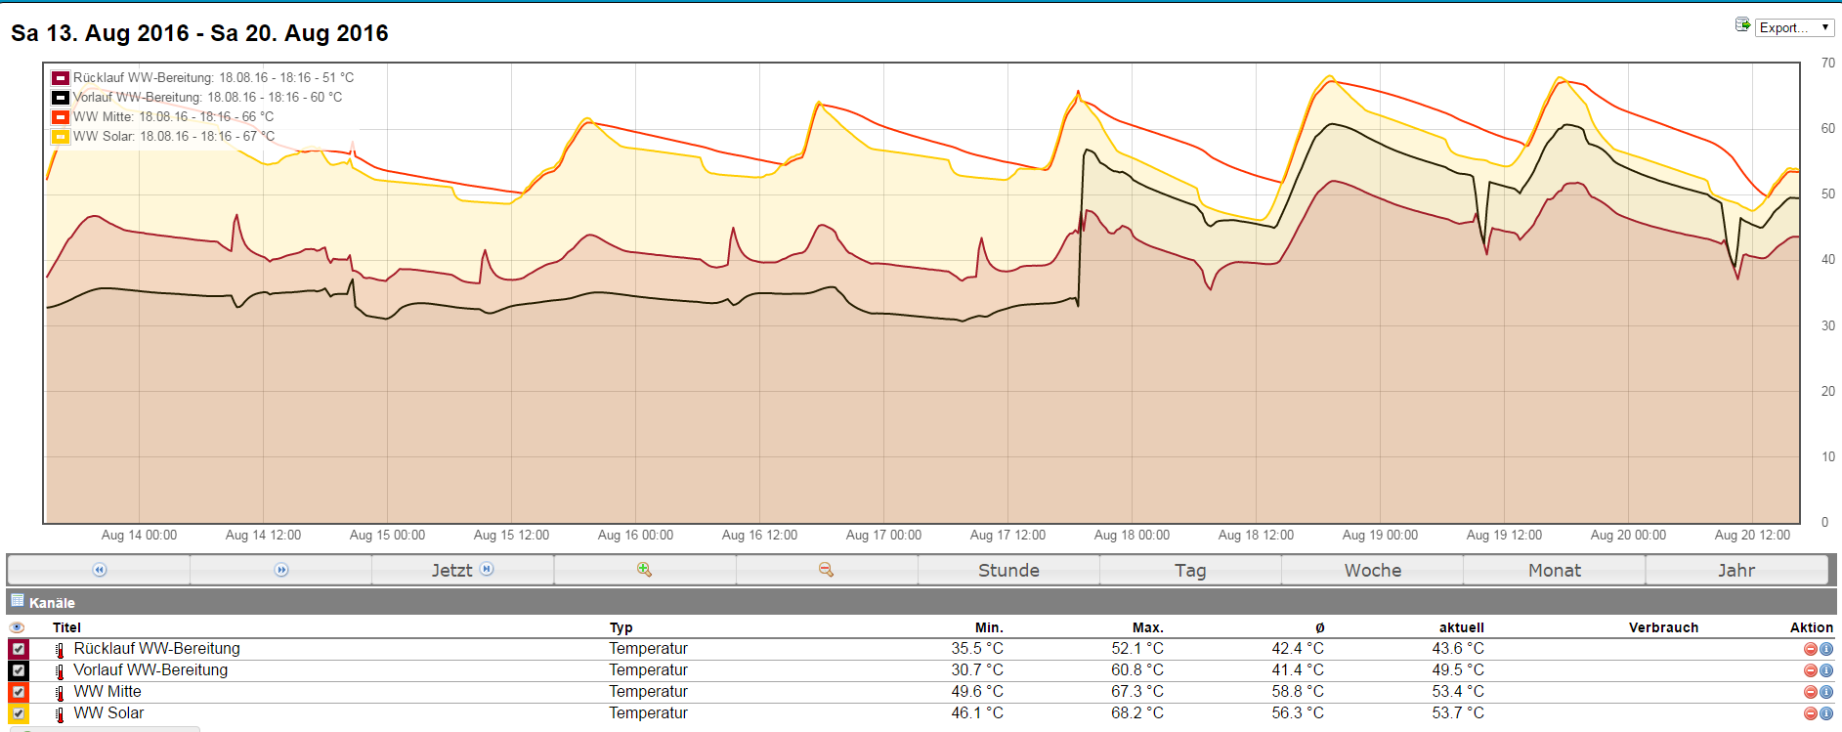Click the yellow WW Solar legend swatch in chart
Viewport: 1842px width, 732px height.
[x=61, y=137]
